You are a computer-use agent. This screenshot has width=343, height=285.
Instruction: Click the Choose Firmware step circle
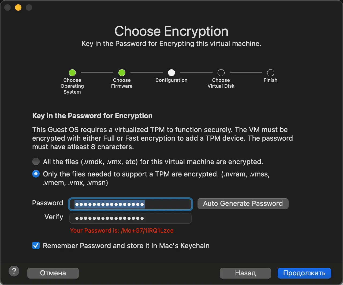point(122,73)
